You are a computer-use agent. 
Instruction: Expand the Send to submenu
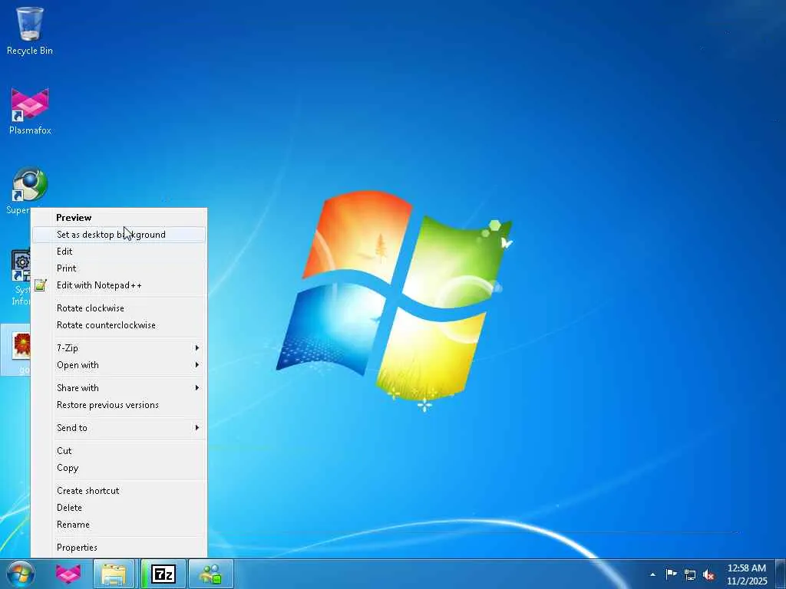(119, 428)
